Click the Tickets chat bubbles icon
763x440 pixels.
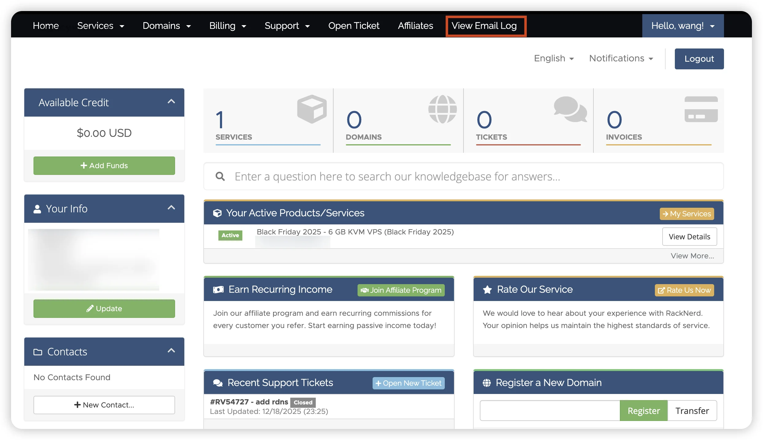tap(570, 109)
